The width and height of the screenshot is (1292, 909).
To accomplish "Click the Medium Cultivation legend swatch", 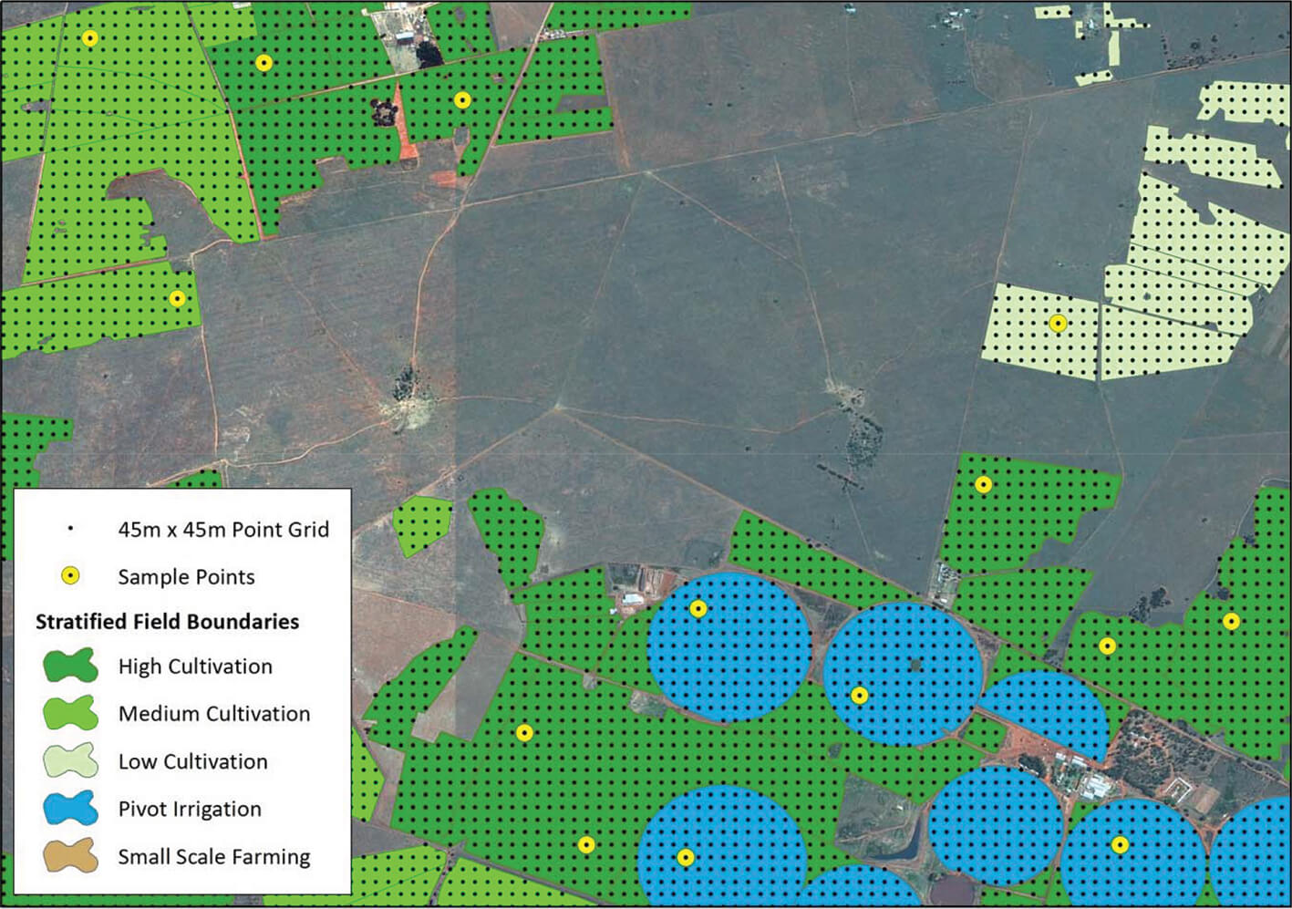I will 70,713.
